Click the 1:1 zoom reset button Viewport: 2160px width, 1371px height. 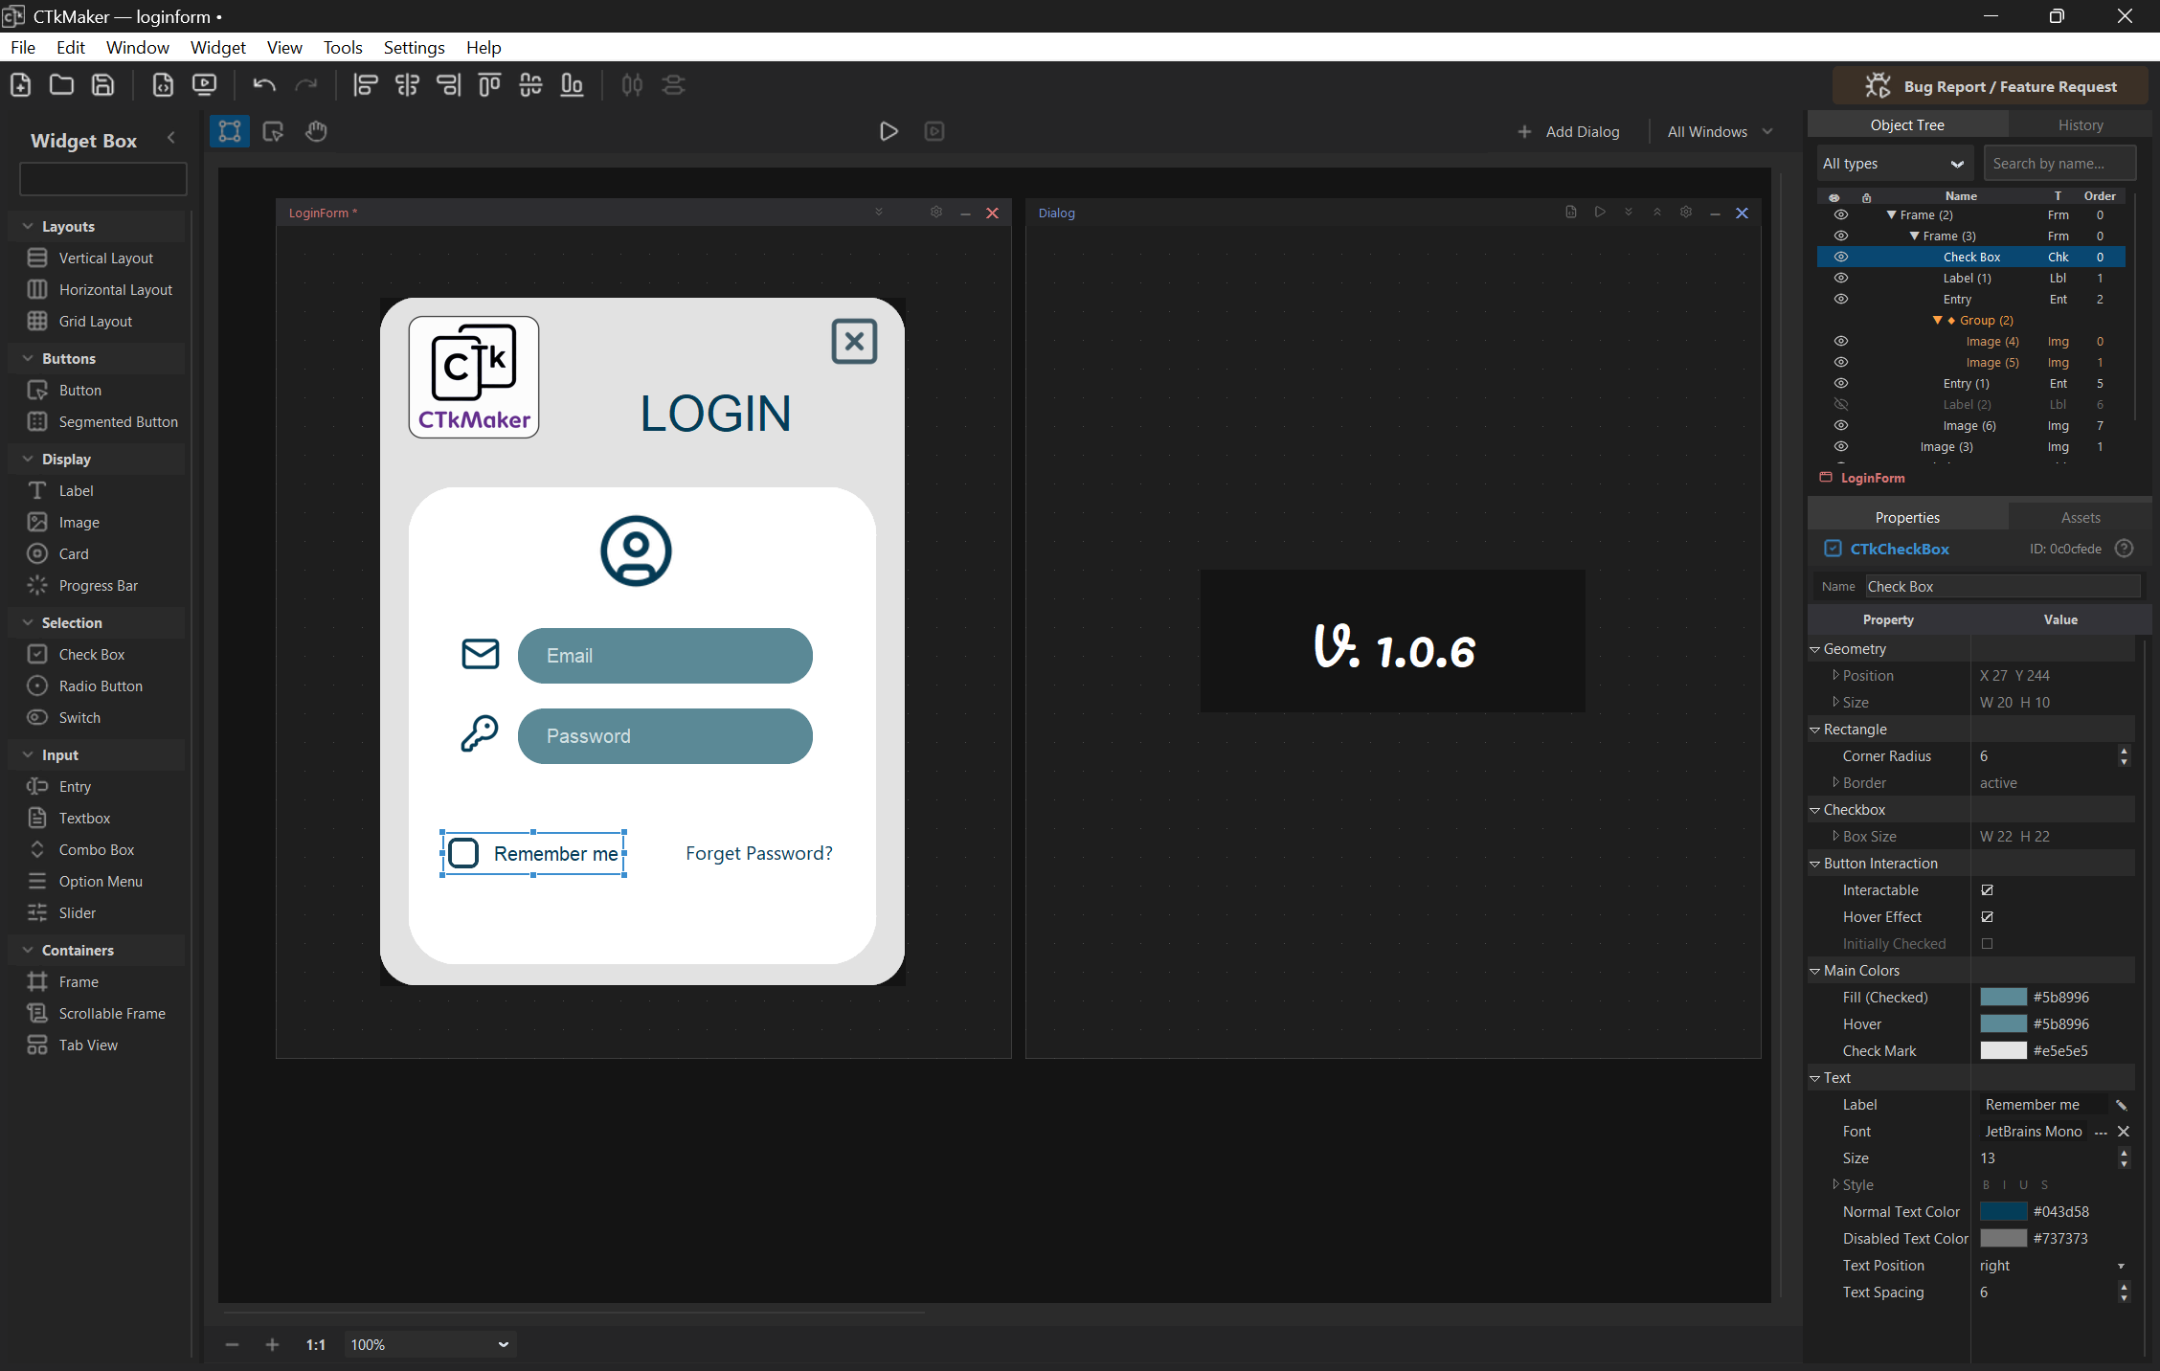(316, 1345)
